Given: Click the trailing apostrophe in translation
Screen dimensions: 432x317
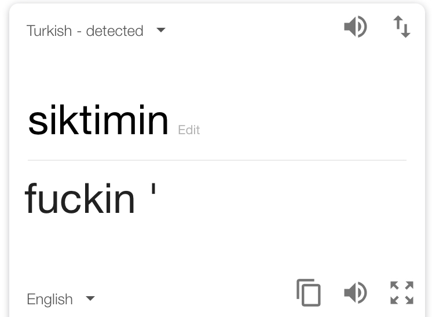Looking at the screenshot, I should pos(153,189).
